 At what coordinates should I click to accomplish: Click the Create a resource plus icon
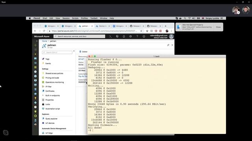coord(35,45)
